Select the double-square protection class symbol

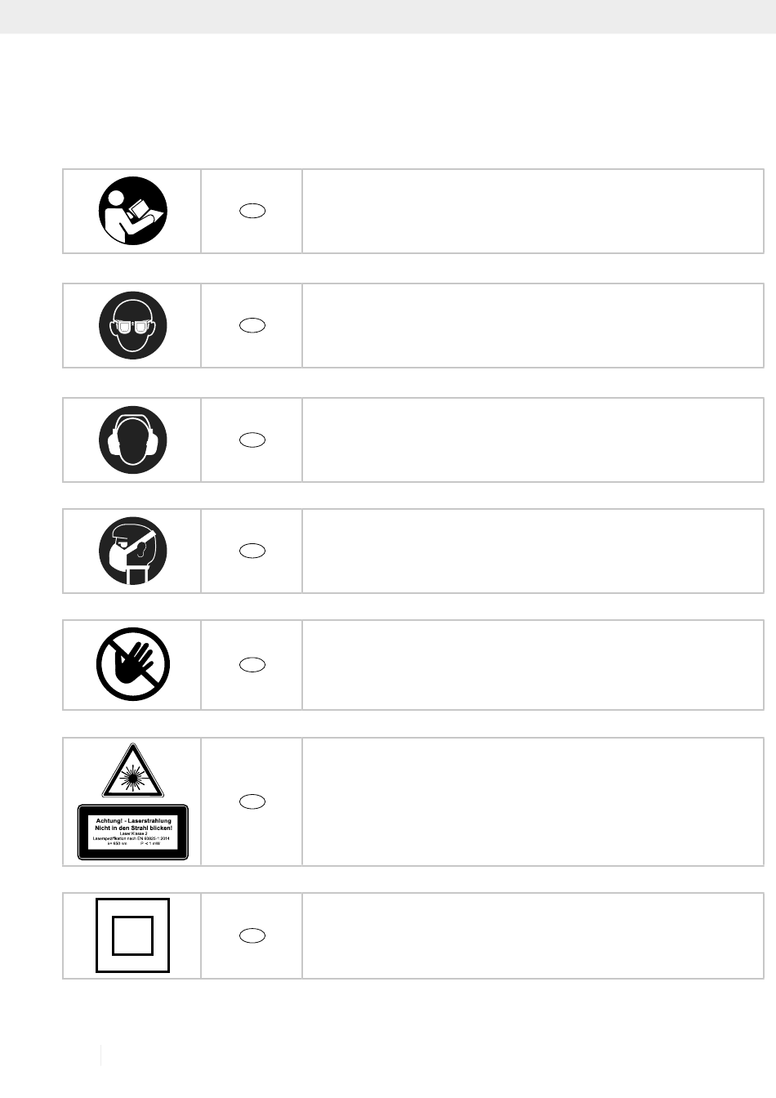pyautogui.click(x=133, y=935)
